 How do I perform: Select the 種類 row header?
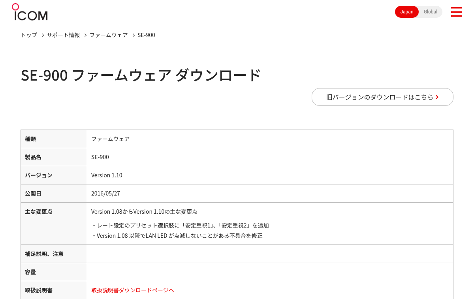(x=54, y=139)
